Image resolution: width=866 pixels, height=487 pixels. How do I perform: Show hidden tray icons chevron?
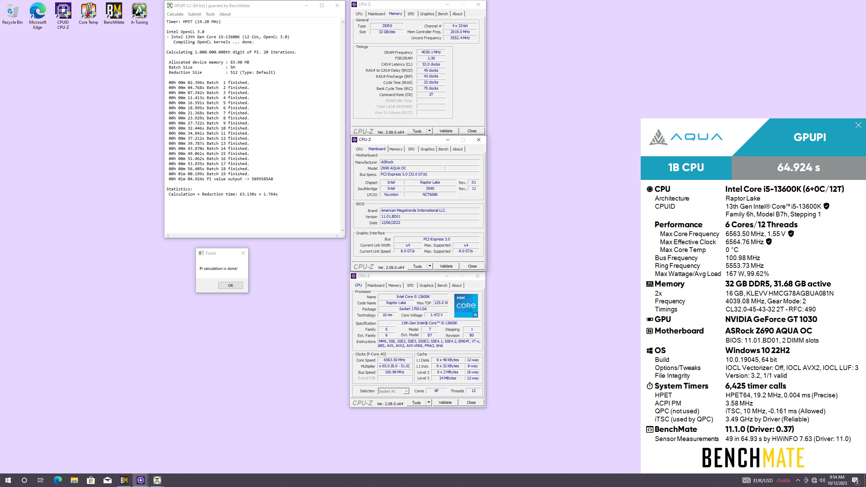click(x=798, y=480)
